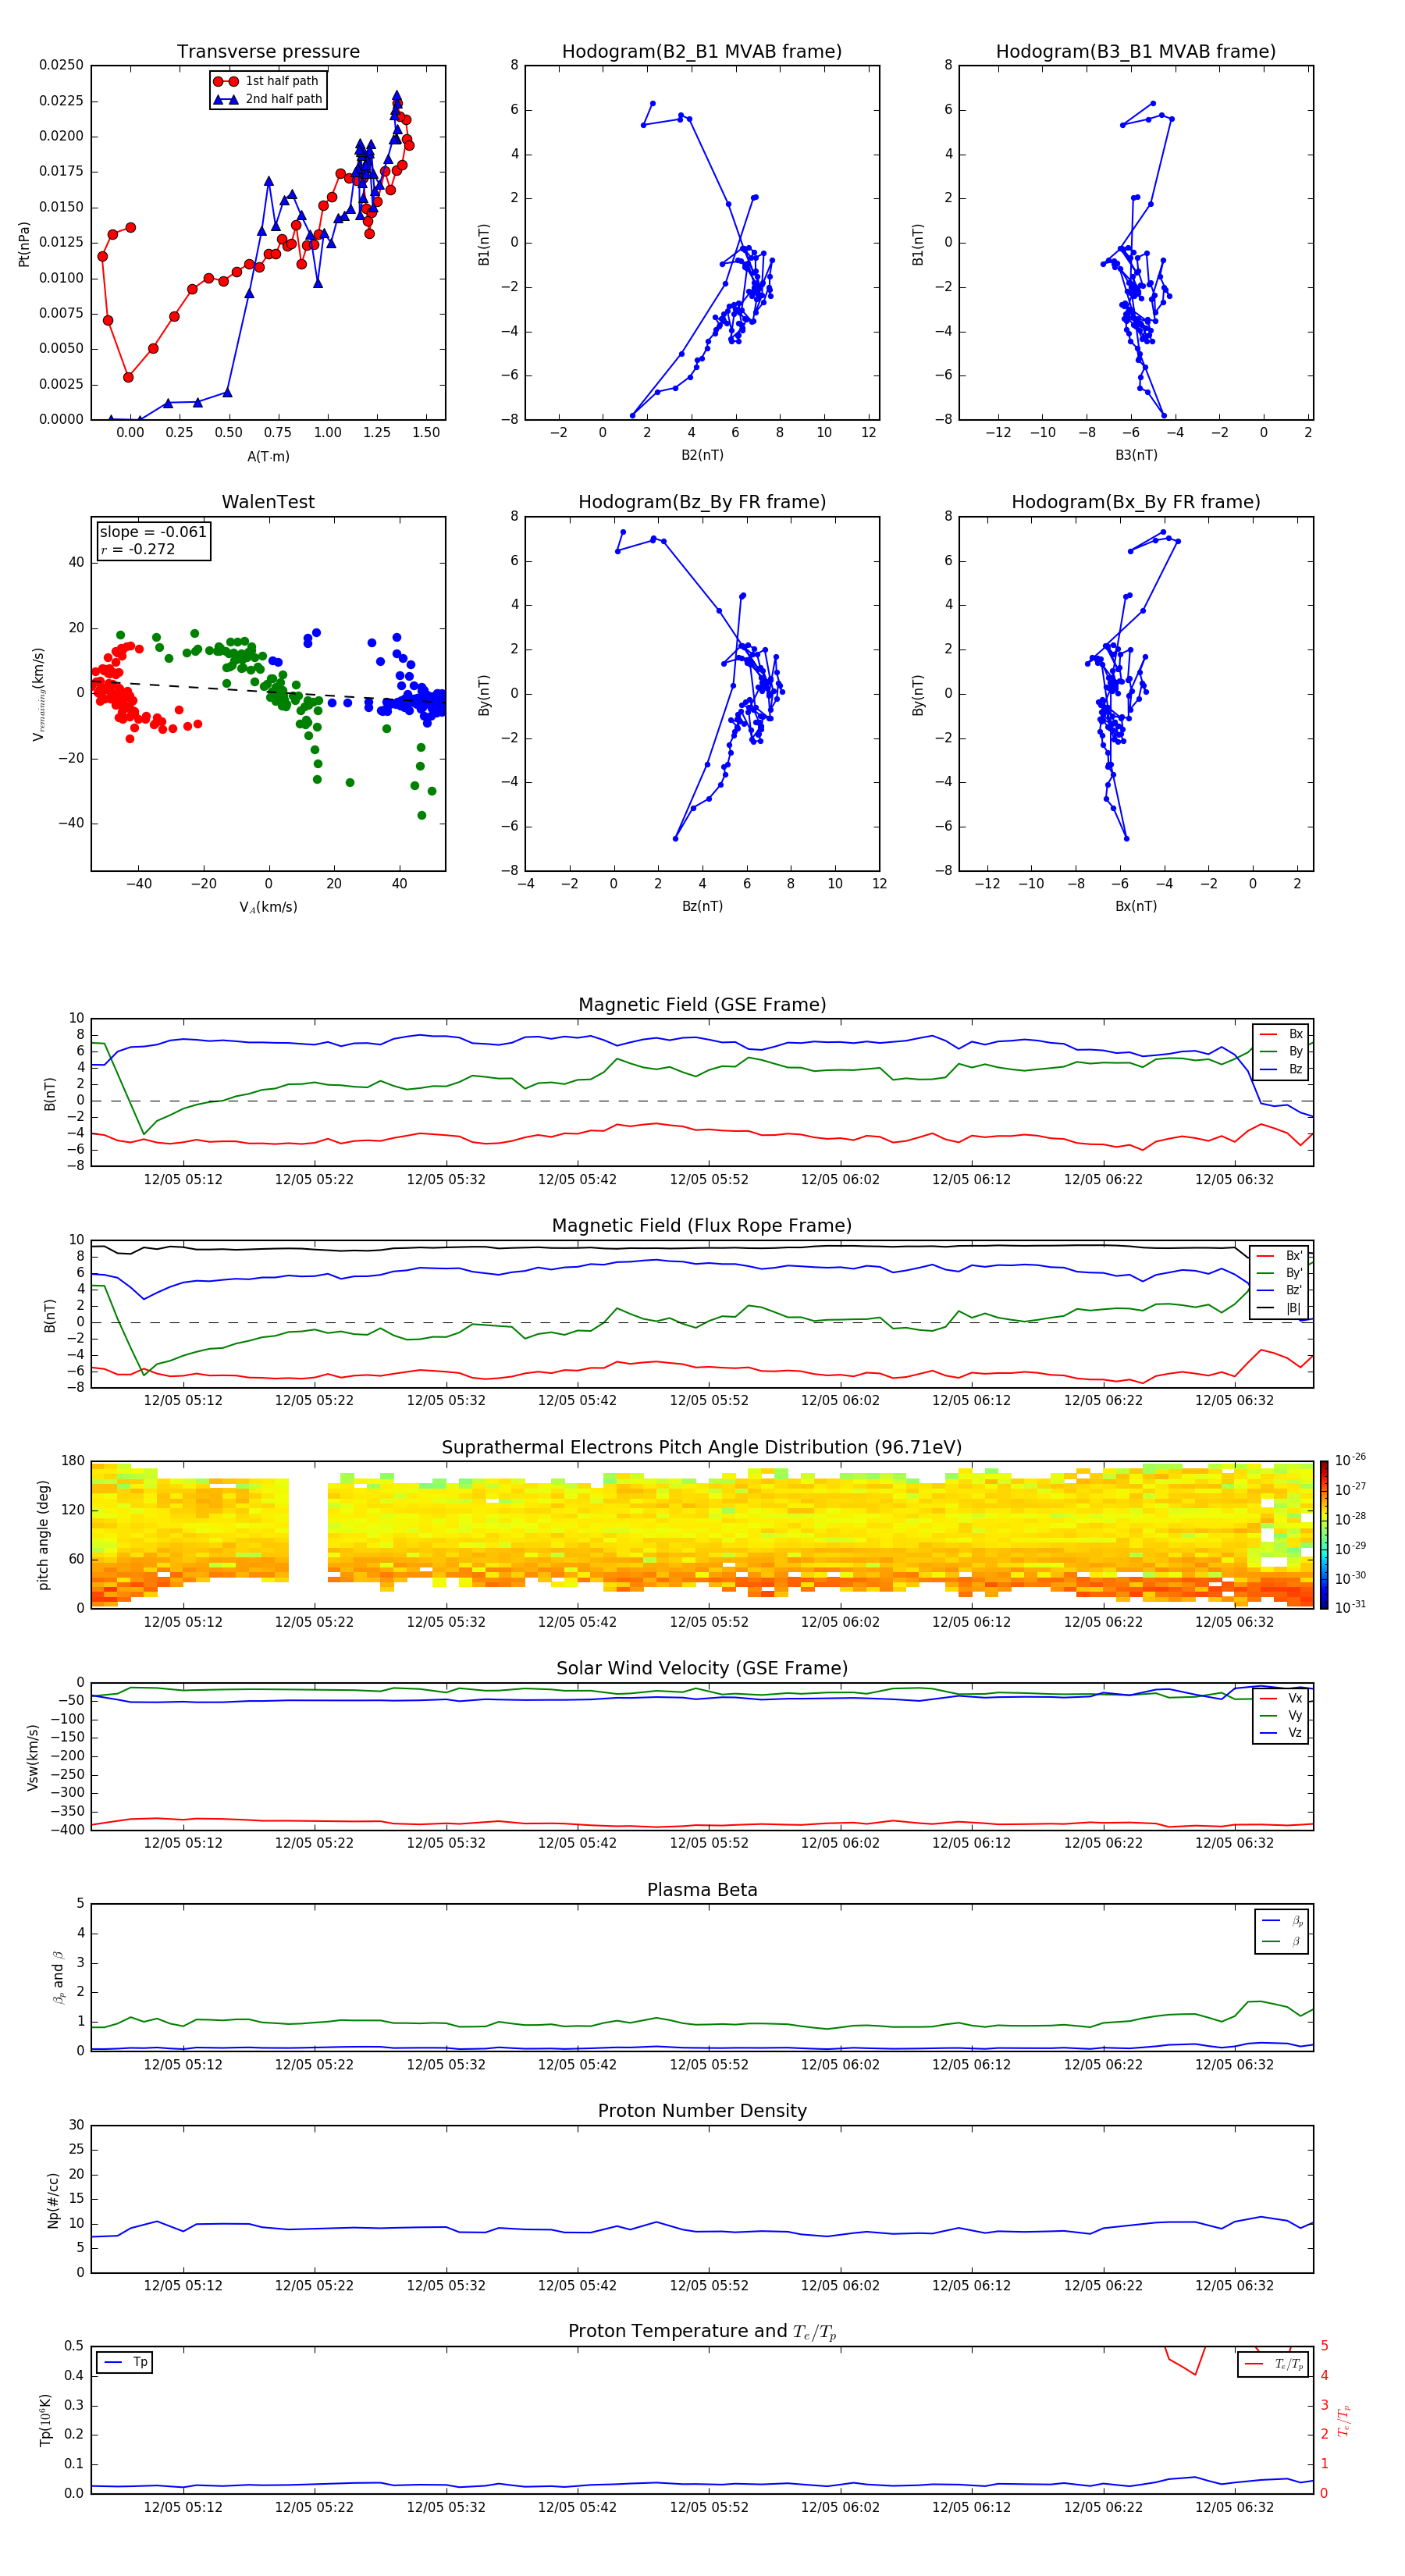Click "12/05 05:12" tick under GSE magnetic field plot
The image size is (1405, 2576).
click(183, 1180)
